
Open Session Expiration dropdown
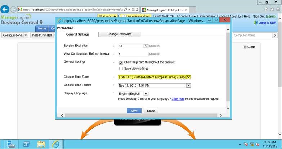coord(146,46)
